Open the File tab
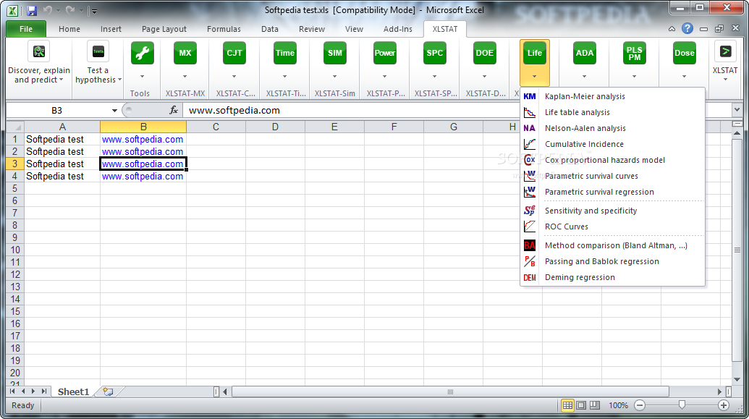The width and height of the screenshot is (749, 419). (x=26, y=29)
